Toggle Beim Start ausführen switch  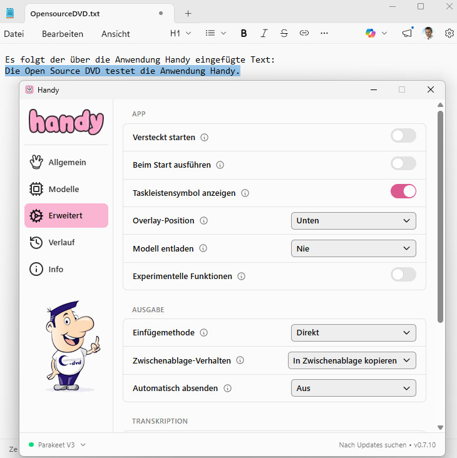coord(403,163)
